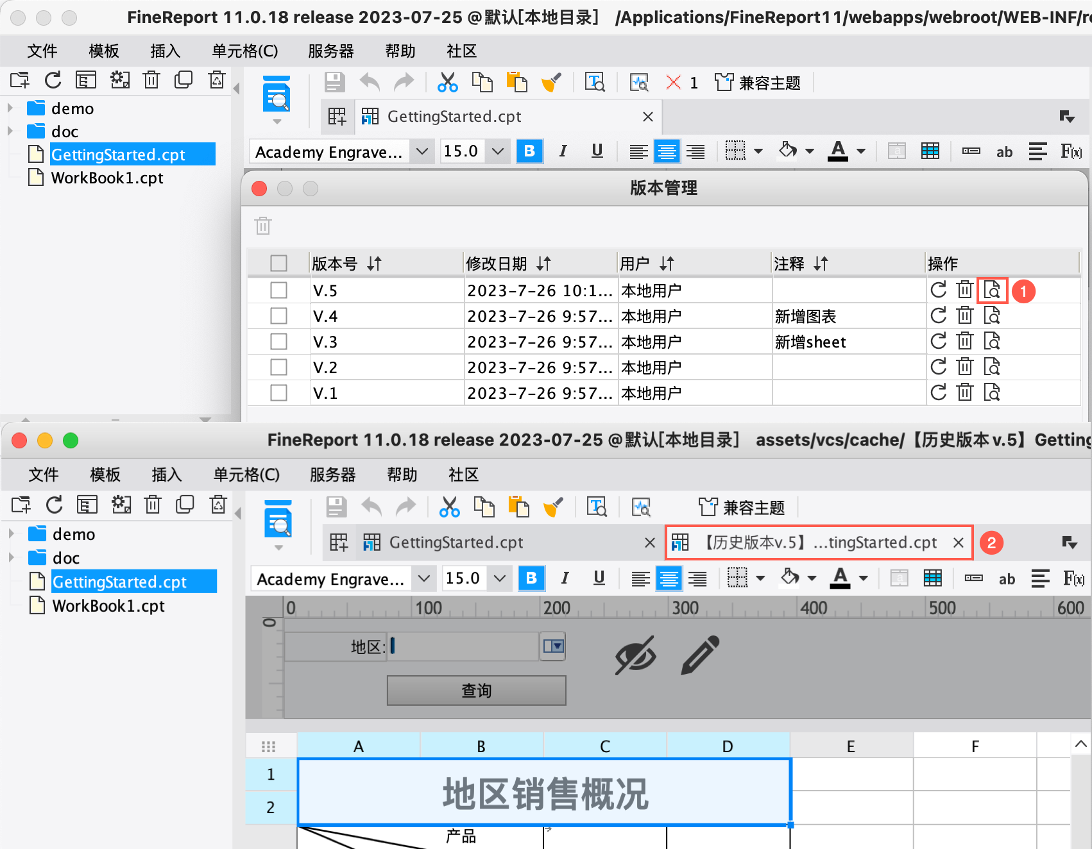Open the fill color dropdown arrow in lower window
This screenshot has height=849, width=1092.
point(812,578)
